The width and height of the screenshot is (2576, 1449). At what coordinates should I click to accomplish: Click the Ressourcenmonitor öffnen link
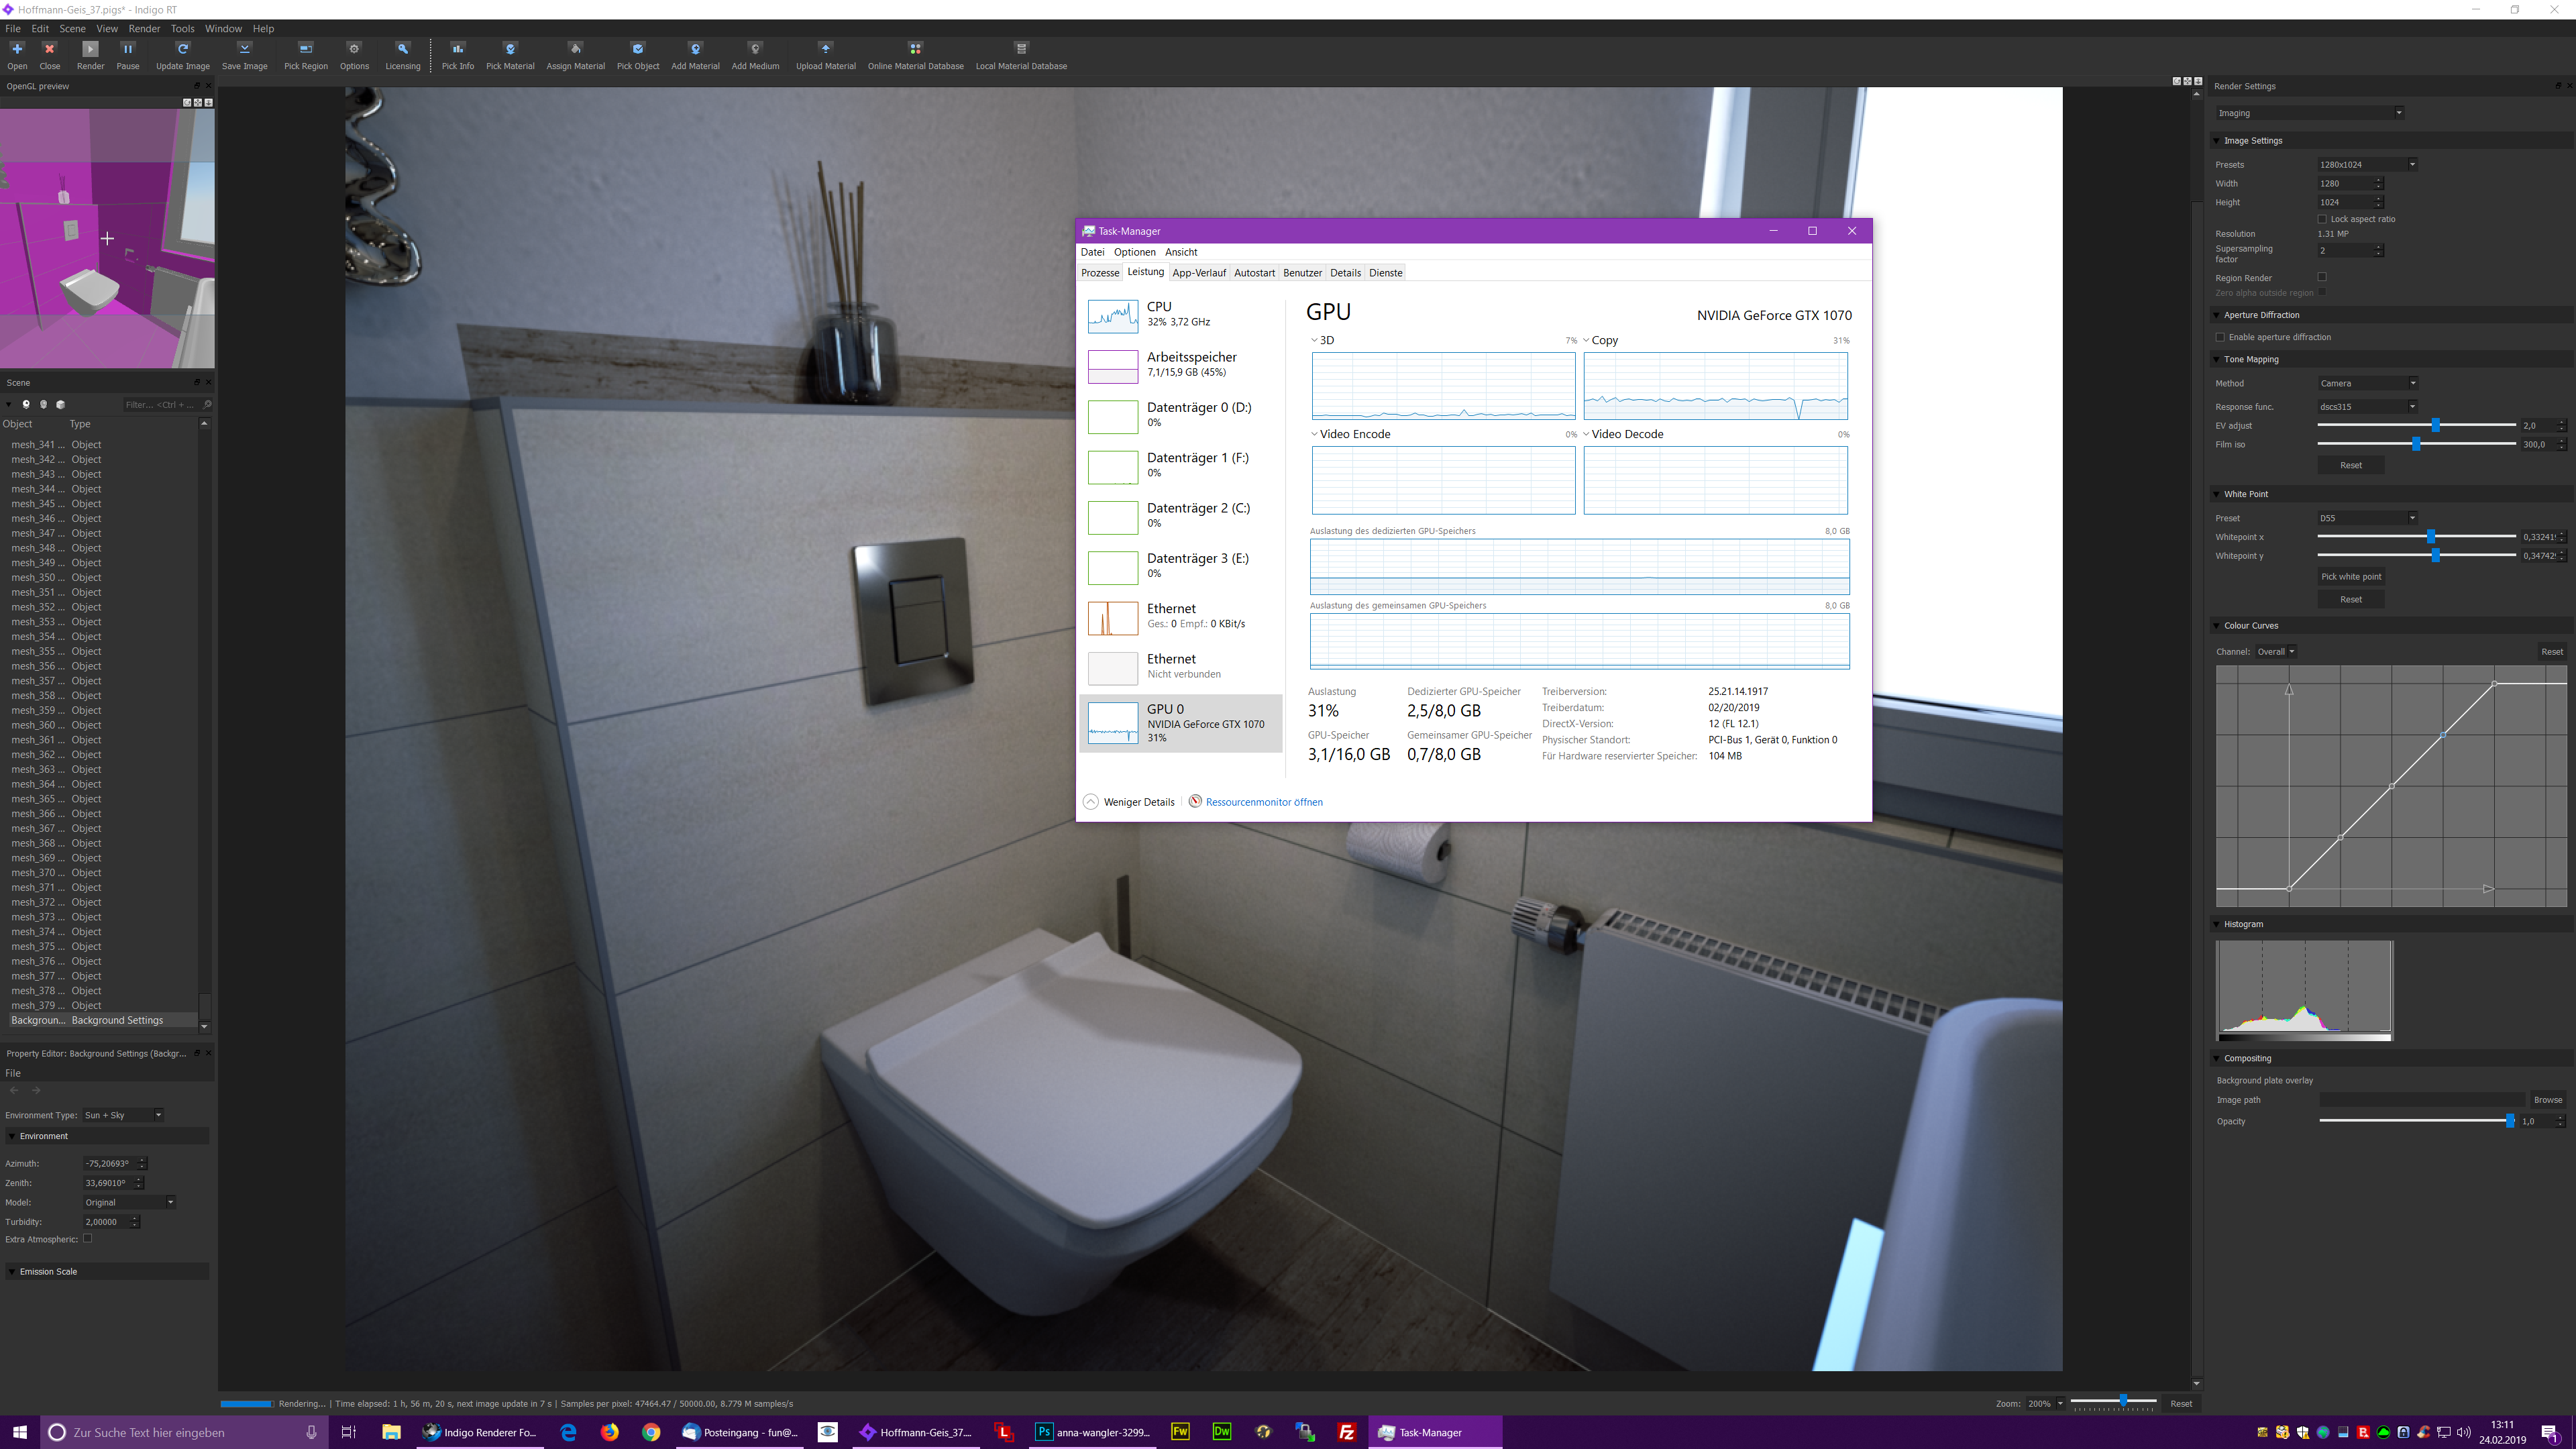tap(1264, 802)
